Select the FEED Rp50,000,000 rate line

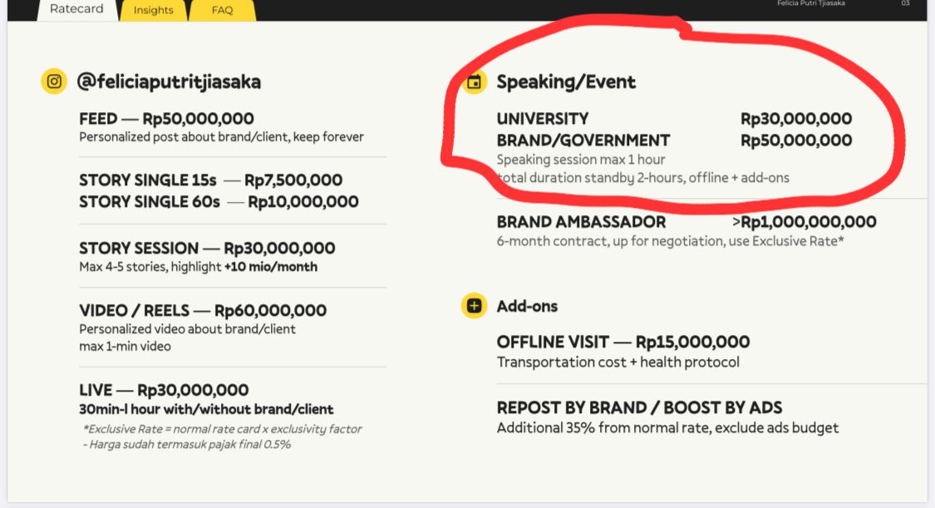click(166, 119)
